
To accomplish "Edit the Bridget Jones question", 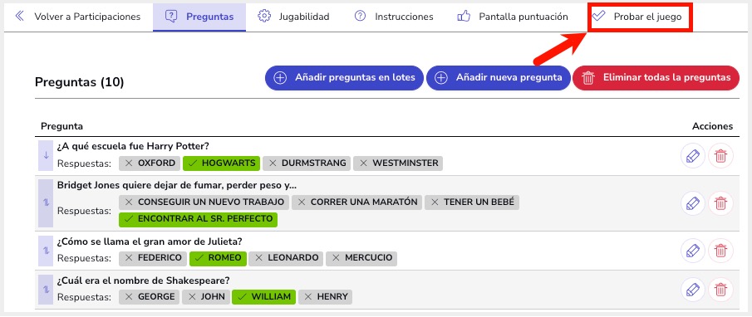I will click(x=692, y=203).
